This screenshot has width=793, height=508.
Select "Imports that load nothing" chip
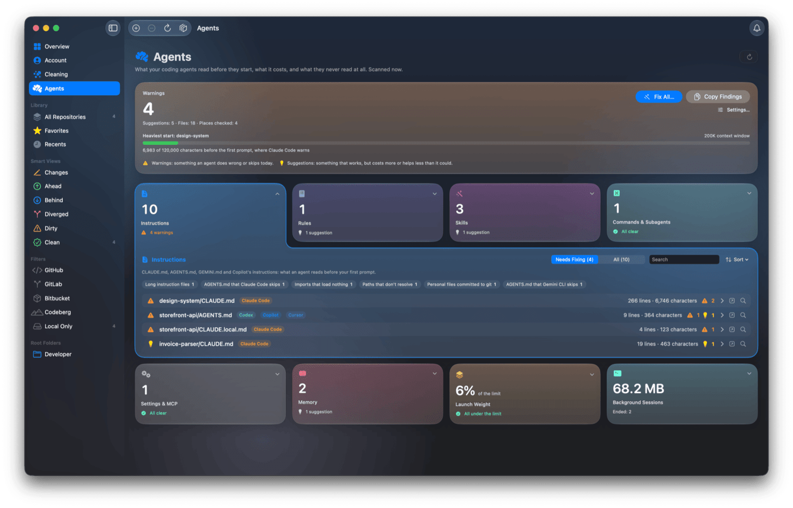click(324, 284)
